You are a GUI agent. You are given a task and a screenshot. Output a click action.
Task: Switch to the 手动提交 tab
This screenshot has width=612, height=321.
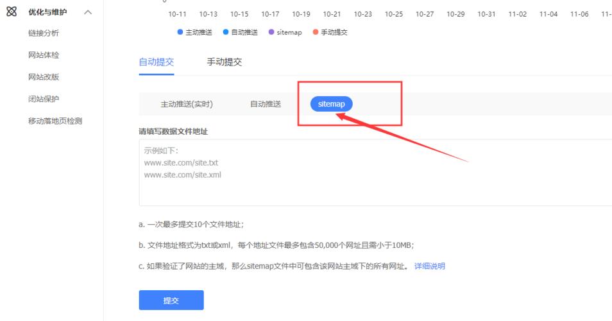[225, 62]
